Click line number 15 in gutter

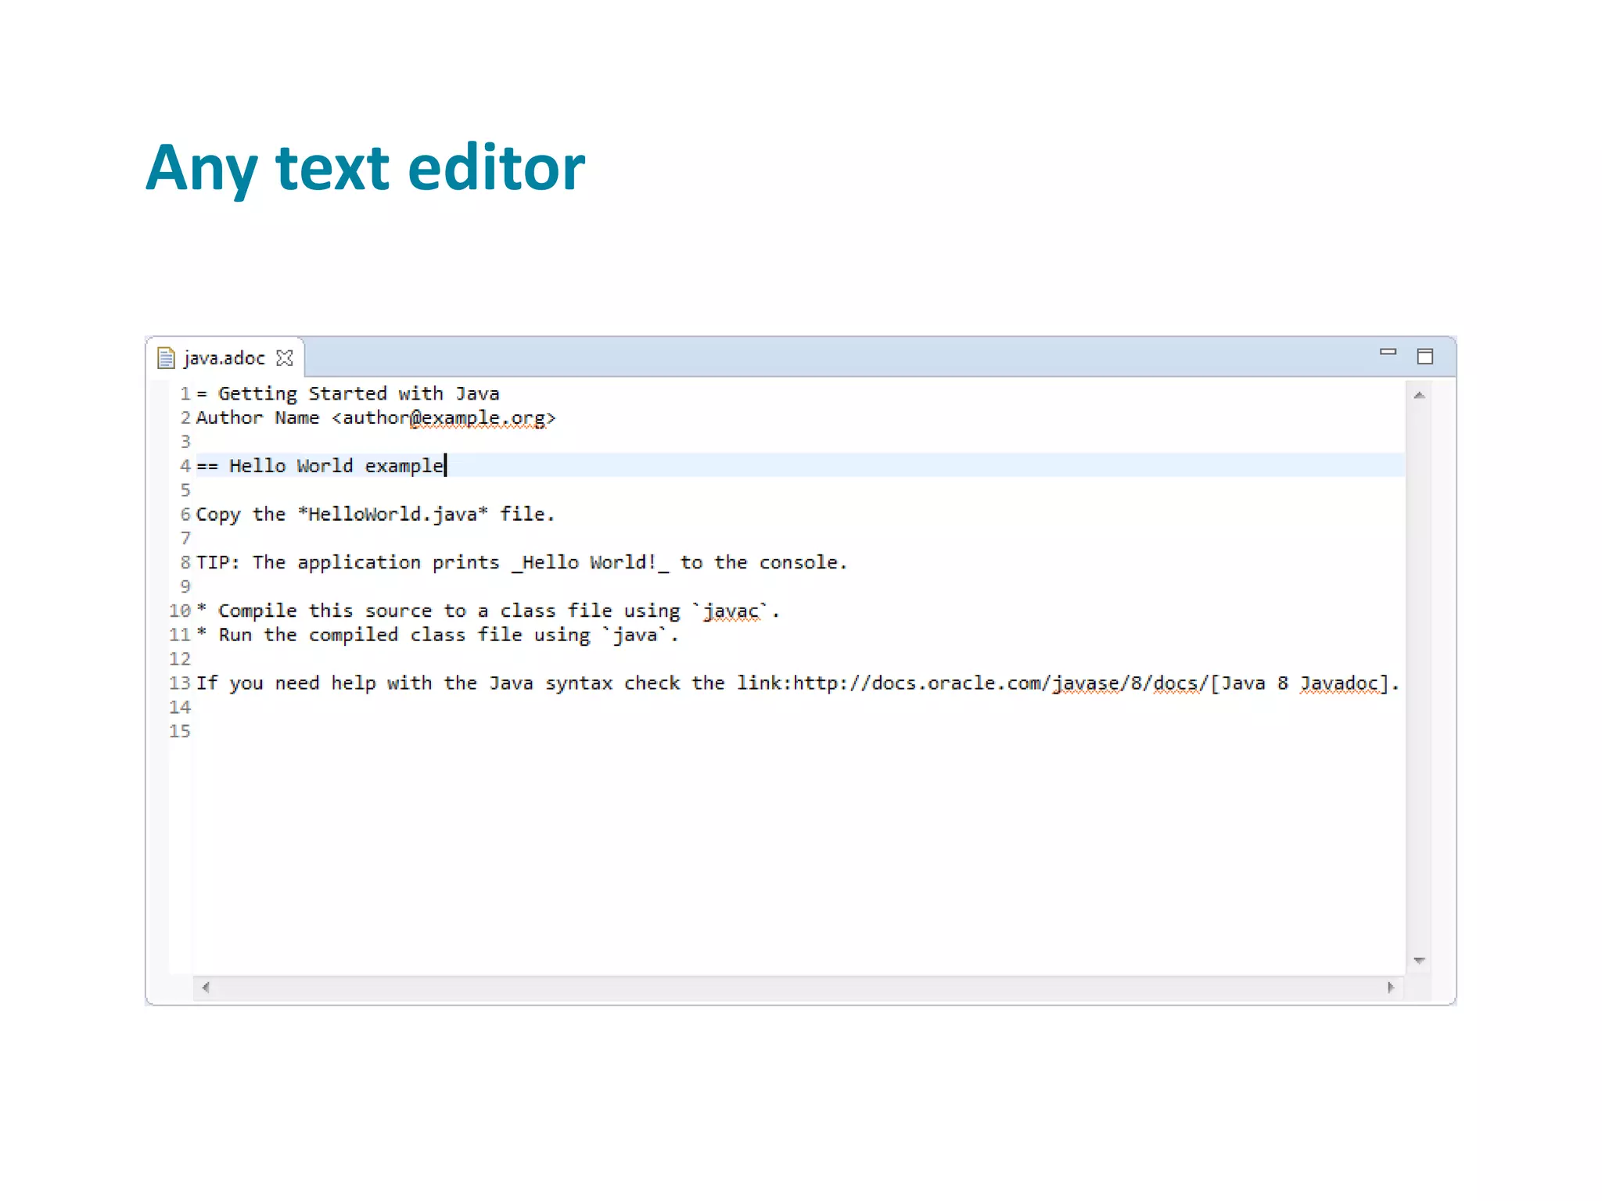point(180,732)
